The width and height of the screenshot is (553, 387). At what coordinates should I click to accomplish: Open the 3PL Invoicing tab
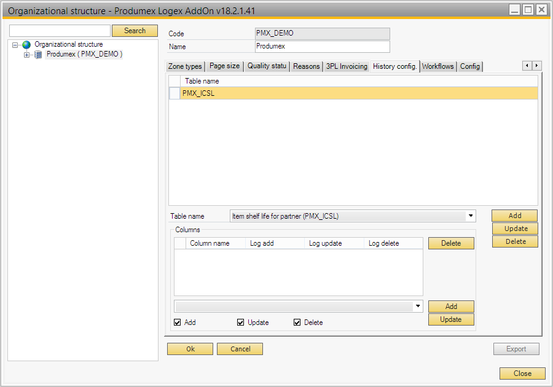347,66
